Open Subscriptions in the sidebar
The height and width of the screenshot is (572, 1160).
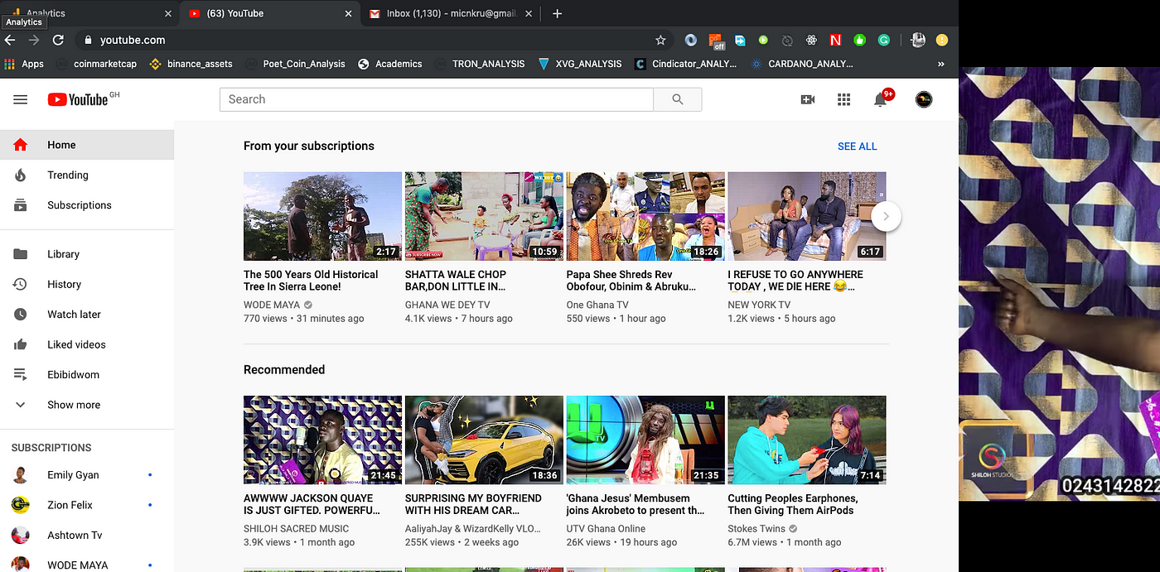pyautogui.click(x=87, y=205)
